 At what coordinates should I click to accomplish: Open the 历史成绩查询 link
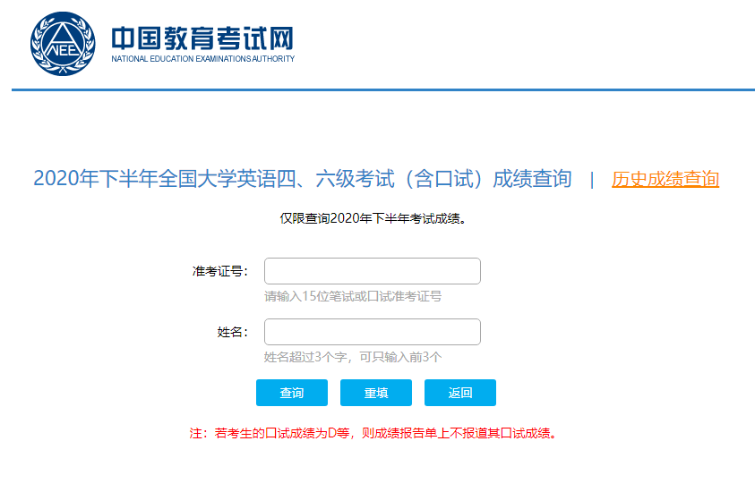(665, 179)
